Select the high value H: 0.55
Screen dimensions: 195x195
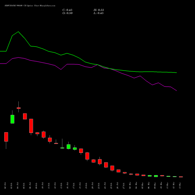point(99,10)
